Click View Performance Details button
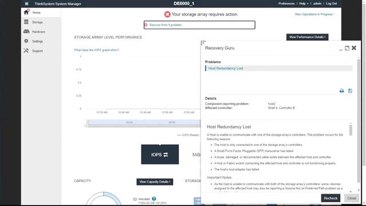Screen dimensions: 366x206 click(x=307, y=37)
